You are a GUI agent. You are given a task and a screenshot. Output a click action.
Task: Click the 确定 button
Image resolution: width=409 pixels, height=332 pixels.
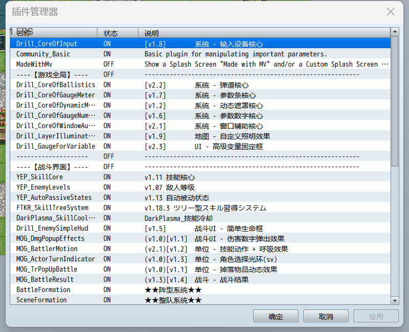point(275,316)
